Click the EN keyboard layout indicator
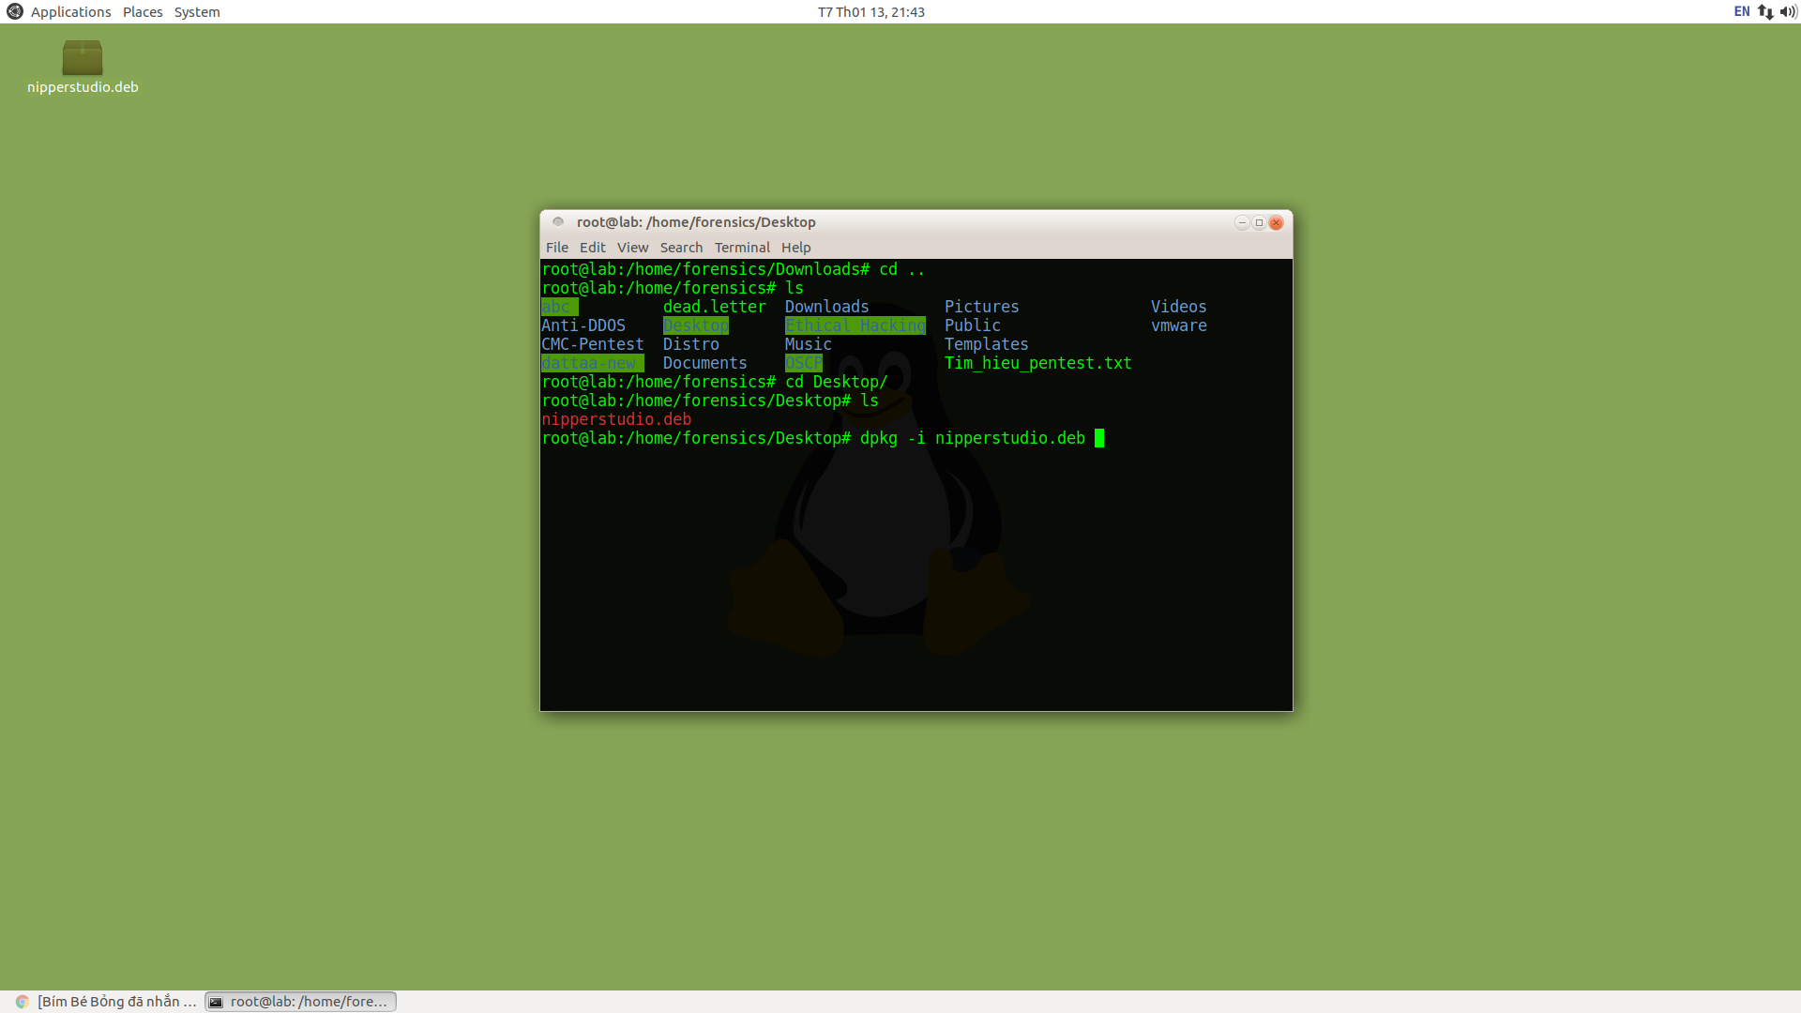 click(1742, 11)
